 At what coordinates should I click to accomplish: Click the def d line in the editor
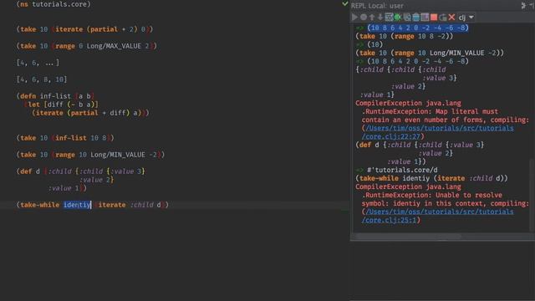80,171
